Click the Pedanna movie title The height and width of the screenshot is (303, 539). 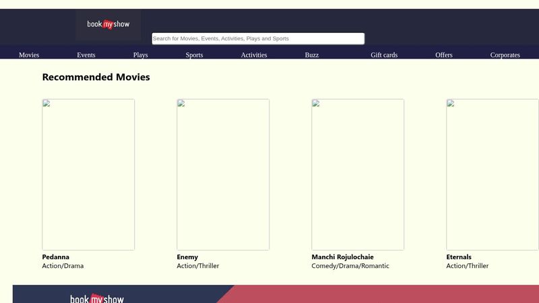[x=56, y=257]
